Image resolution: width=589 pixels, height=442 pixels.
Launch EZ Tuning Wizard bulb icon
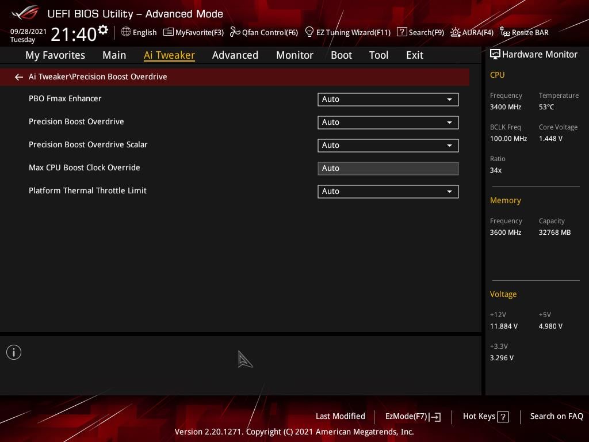point(309,32)
